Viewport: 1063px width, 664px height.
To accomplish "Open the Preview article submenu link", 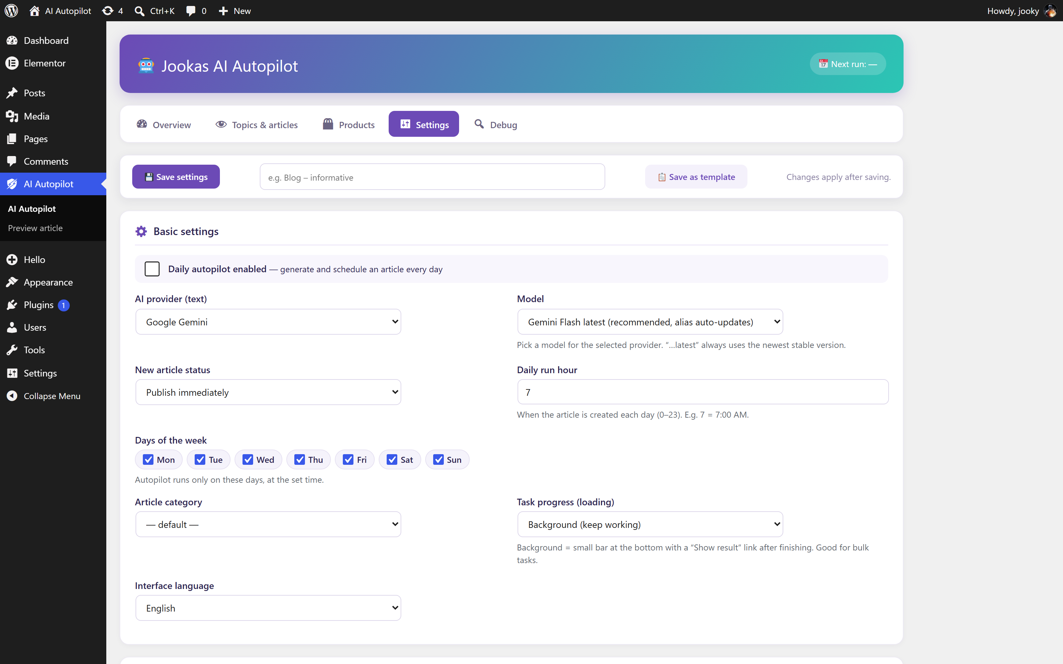I will 35,228.
